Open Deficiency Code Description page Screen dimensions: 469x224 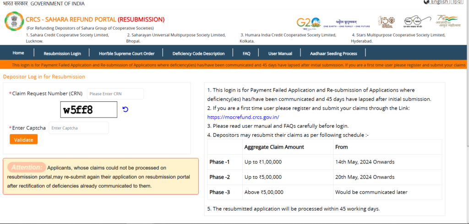[x=199, y=54]
